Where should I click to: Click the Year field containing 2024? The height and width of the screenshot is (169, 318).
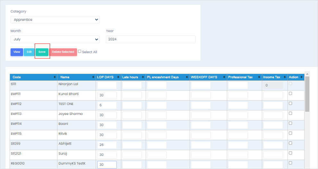coord(150,39)
